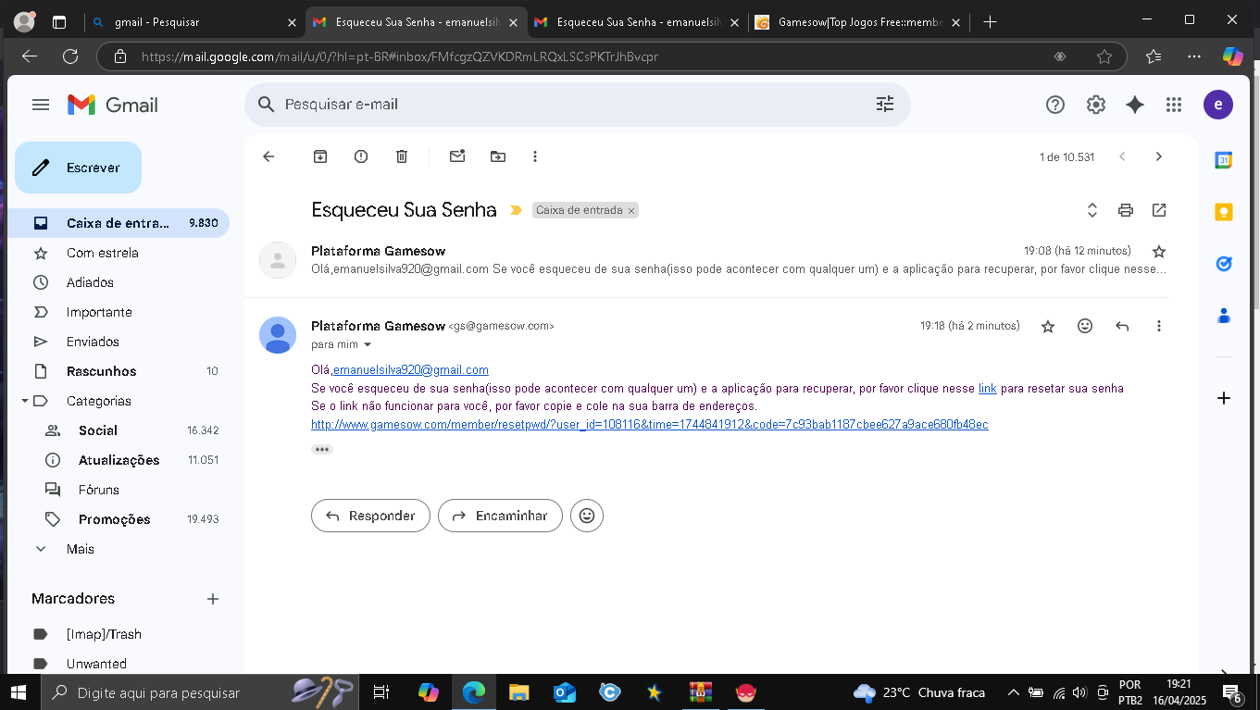This screenshot has width=1260, height=710.
Task: Open Gmail main menu hamburger icon
Action: (41, 105)
